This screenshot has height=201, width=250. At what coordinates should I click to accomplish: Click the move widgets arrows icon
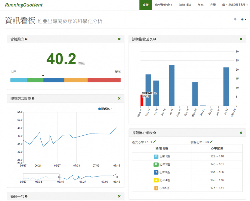click(235, 20)
